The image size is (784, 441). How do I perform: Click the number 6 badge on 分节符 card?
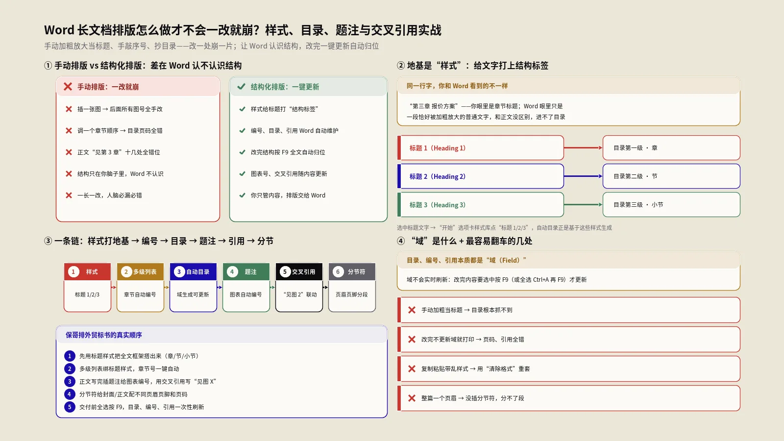(338, 272)
